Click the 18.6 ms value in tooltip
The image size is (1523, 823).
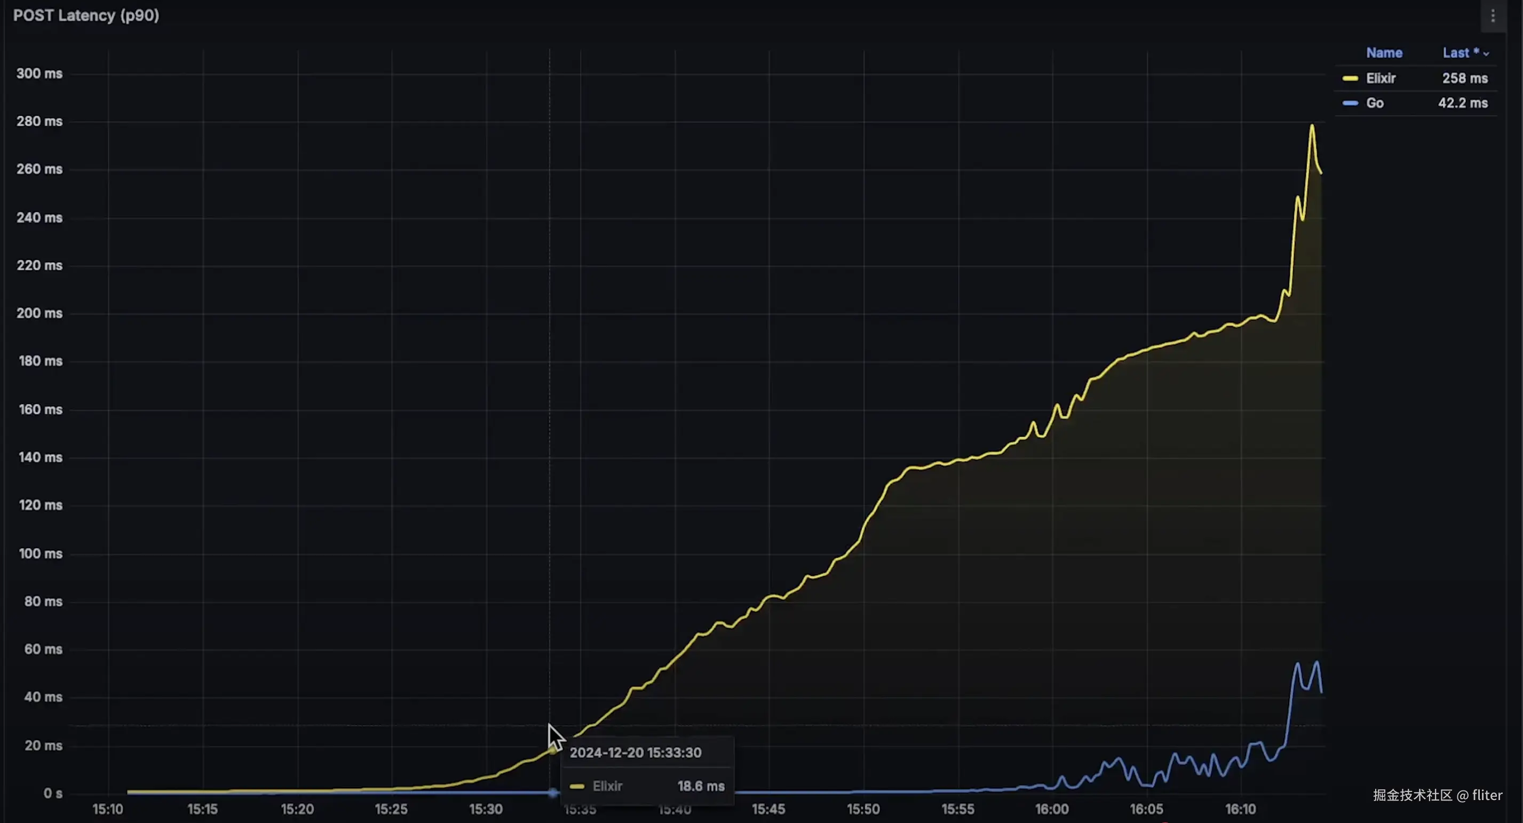pos(701,786)
